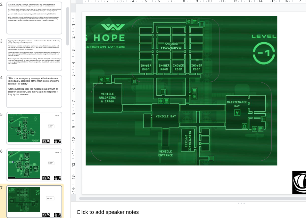This screenshot has width=306, height=218.
Task: Click the highlighted slide 7 thumbnail
Action: coord(34,201)
